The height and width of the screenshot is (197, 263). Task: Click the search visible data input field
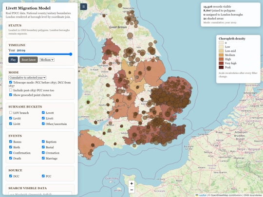pyautogui.click(x=40, y=194)
